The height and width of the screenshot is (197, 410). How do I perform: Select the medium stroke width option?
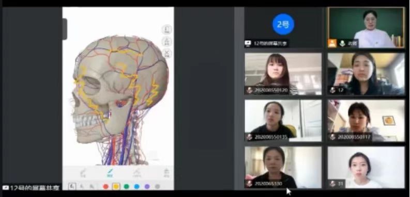point(82,186)
